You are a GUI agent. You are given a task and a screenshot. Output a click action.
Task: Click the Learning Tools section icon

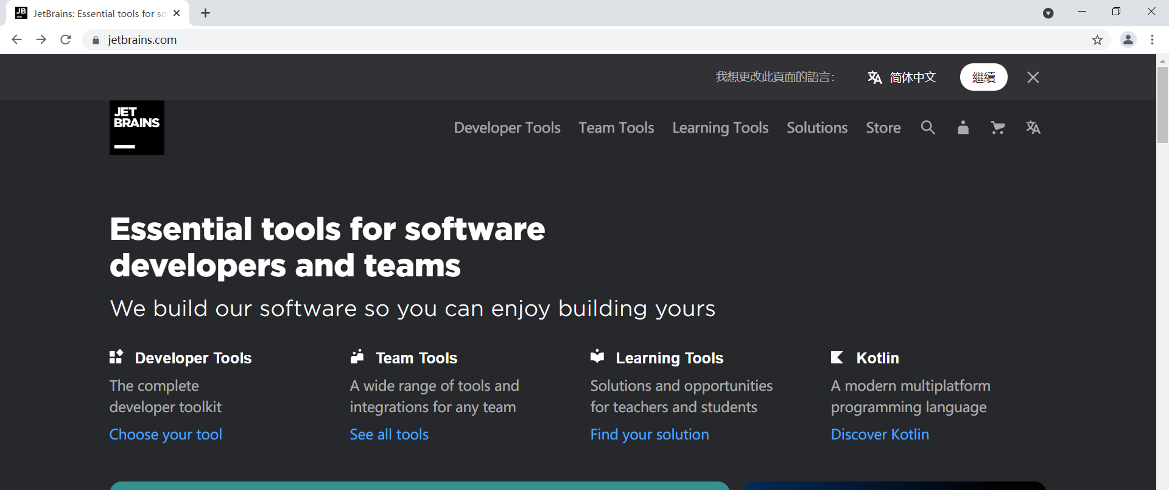pyautogui.click(x=597, y=357)
